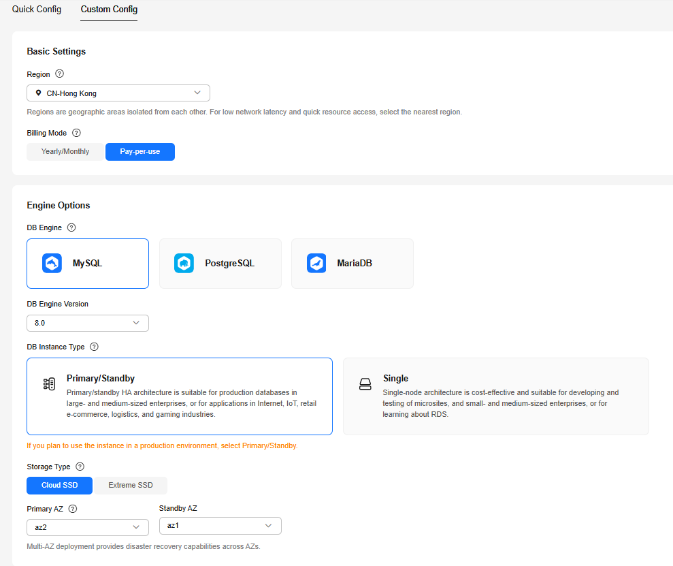Click the Storage Type help icon
673x566 pixels.
(80, 467)
